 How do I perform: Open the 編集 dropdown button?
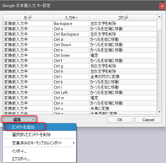pyautogui.click(x=19, y=120)
